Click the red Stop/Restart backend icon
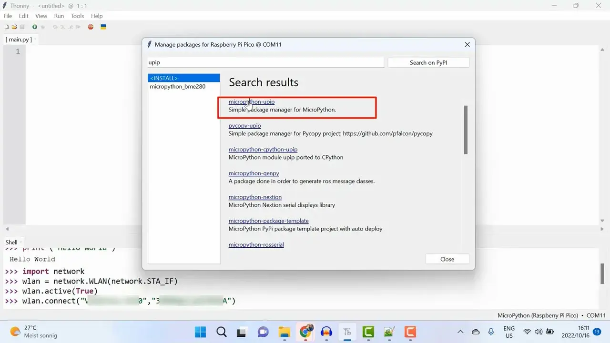 pyautogui.click(x=91, y=27)
